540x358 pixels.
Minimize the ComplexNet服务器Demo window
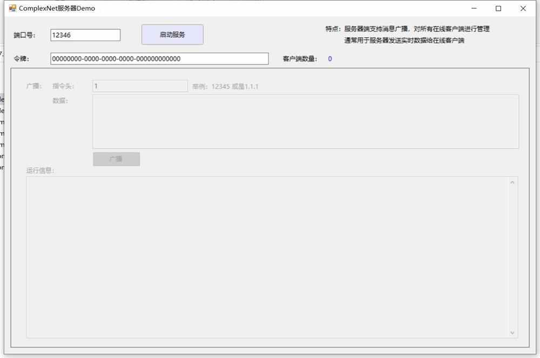click(474, 8)
